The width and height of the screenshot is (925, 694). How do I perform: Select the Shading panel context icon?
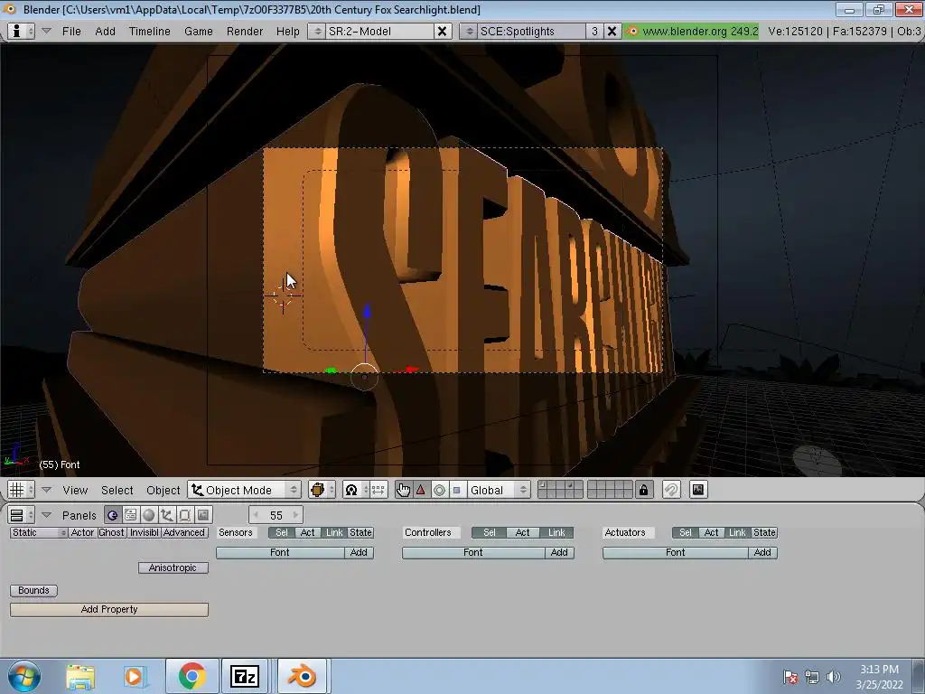coord(149,515)
